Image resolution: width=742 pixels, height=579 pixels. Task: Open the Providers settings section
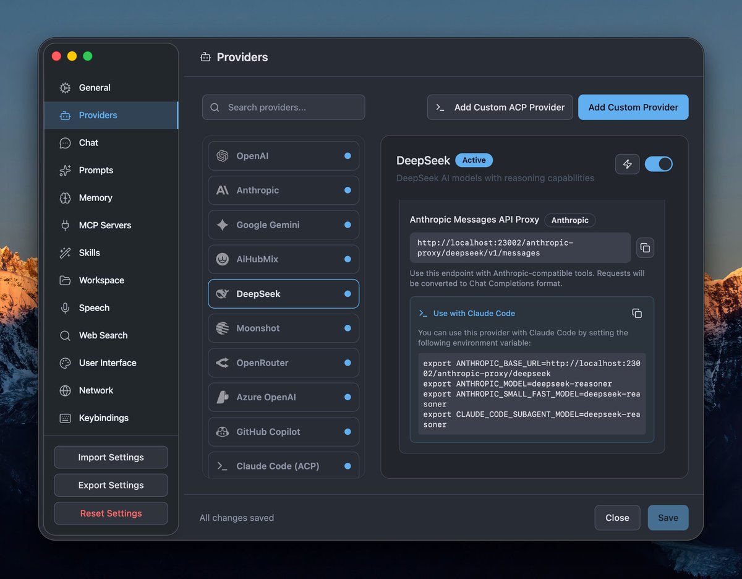click(x=111, y=115)
